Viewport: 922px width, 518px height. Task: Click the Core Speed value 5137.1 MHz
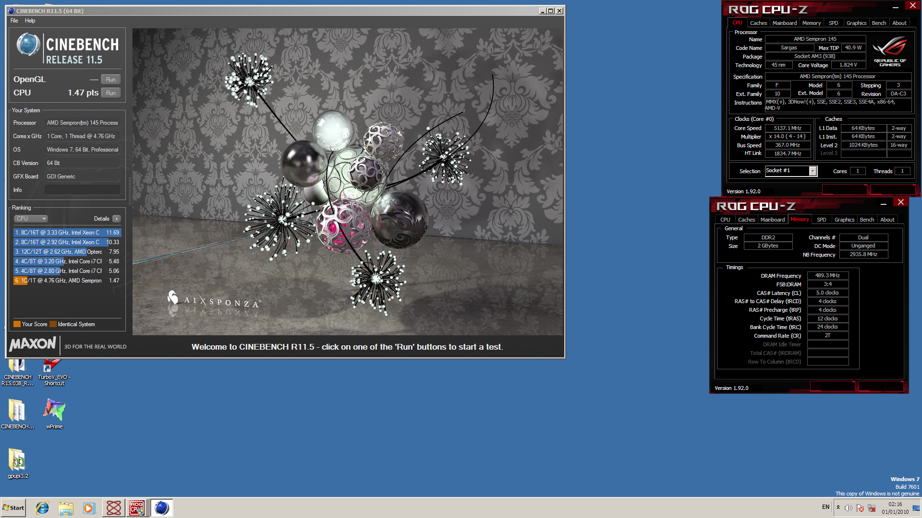click(x=788, y=129)
